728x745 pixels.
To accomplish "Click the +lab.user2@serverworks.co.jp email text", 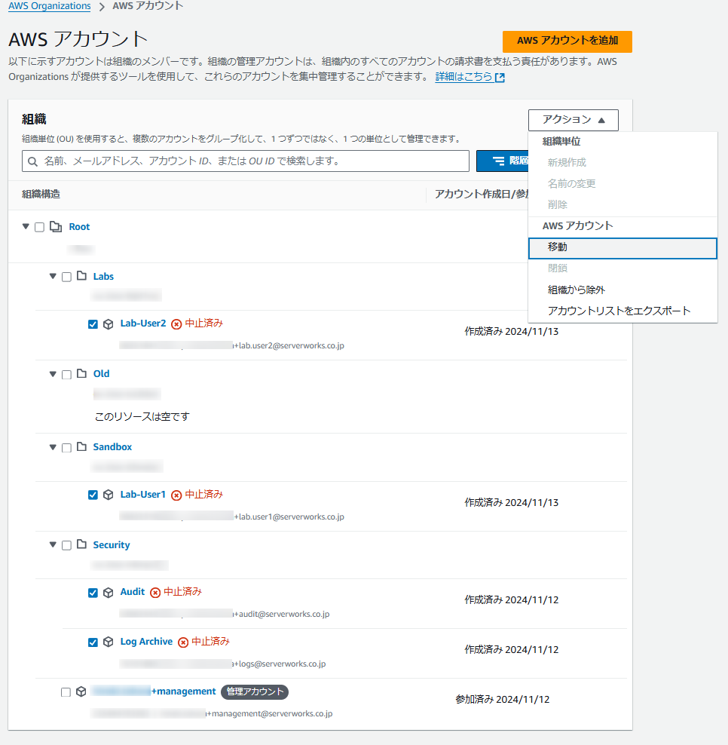I will pyautogui.click(x=289, y=346).
